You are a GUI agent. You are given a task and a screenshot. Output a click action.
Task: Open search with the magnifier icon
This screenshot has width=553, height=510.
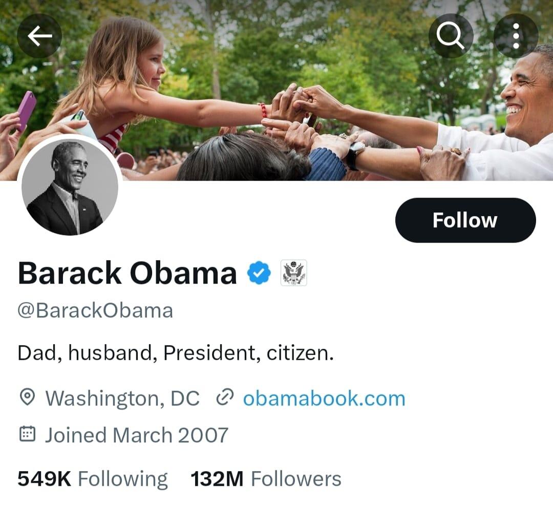(451, 35)
